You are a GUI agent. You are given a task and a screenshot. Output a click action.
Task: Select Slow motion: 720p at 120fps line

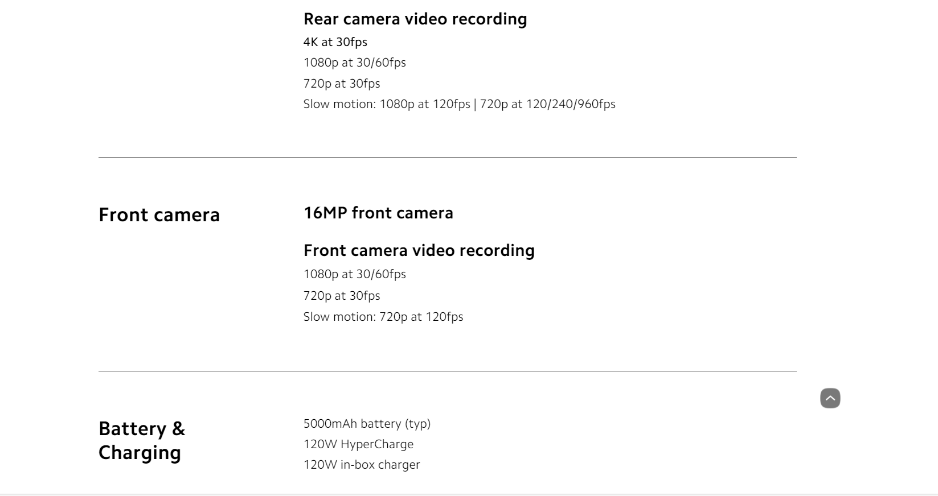click(x=383, y=317)
